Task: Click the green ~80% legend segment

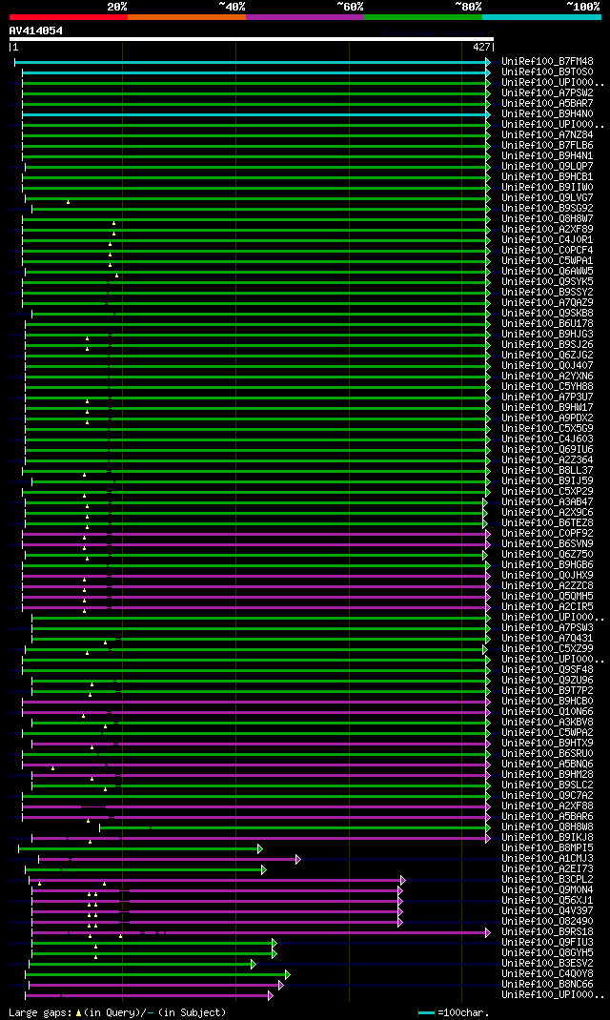Action: [423, 17]
